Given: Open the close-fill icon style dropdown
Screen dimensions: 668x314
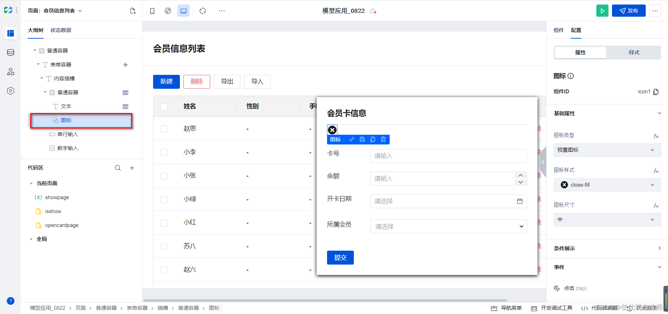Looking at the screenshot, I should [607, 185].
